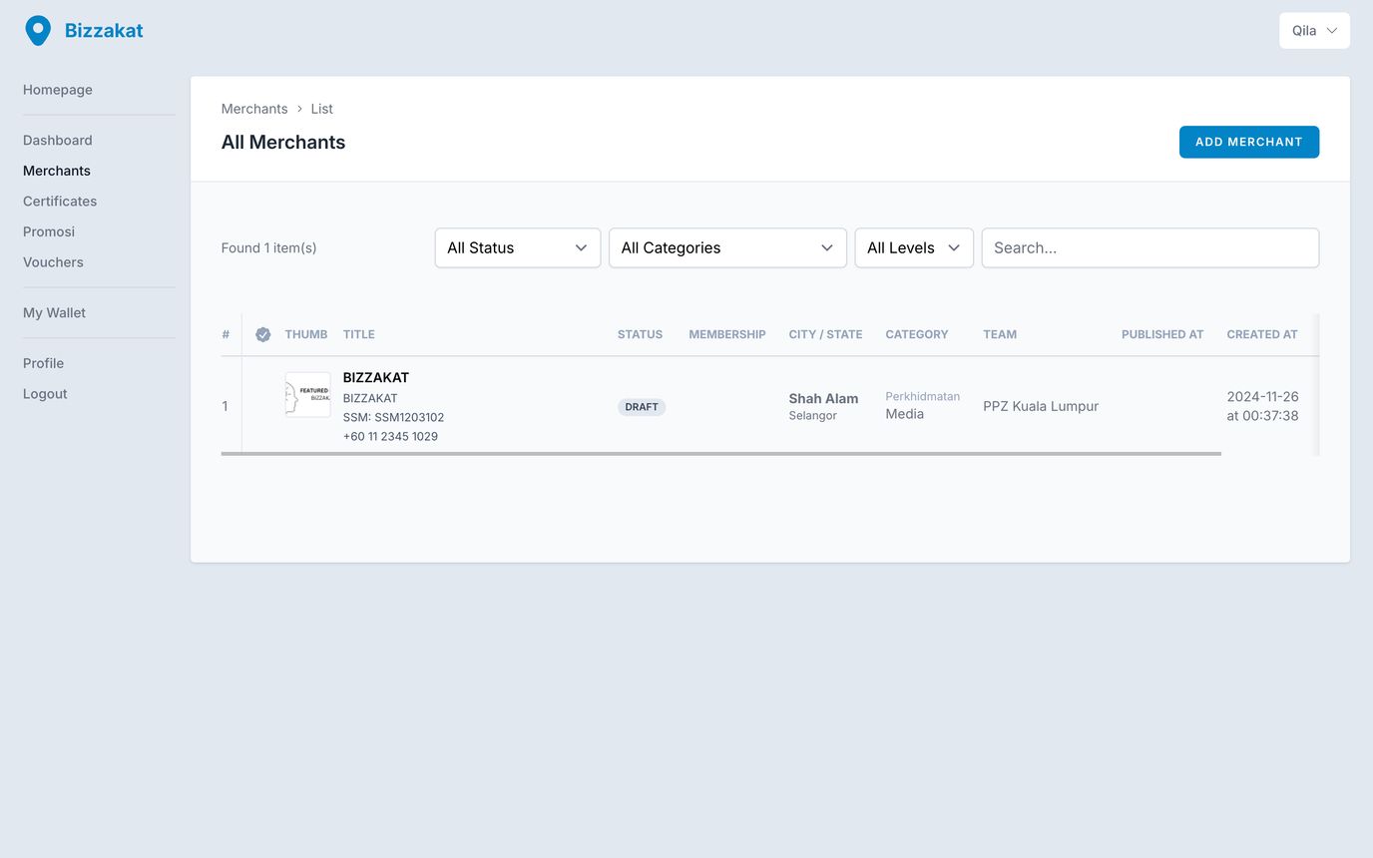The height and width of the screenshot is (858, 1373).
Task: Open the BIZZAKAT merchant title
Action: (x=376, y=378)
